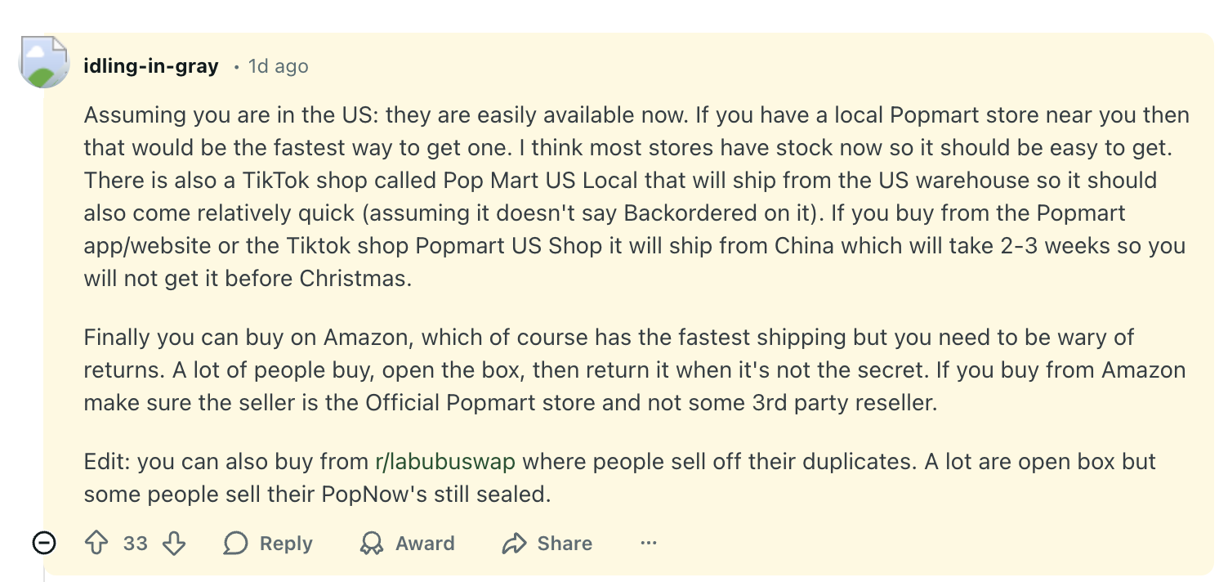Upvote the comment by idling-in-gray
Viewport: 1219px width, 582px height.
click(97, 544)
